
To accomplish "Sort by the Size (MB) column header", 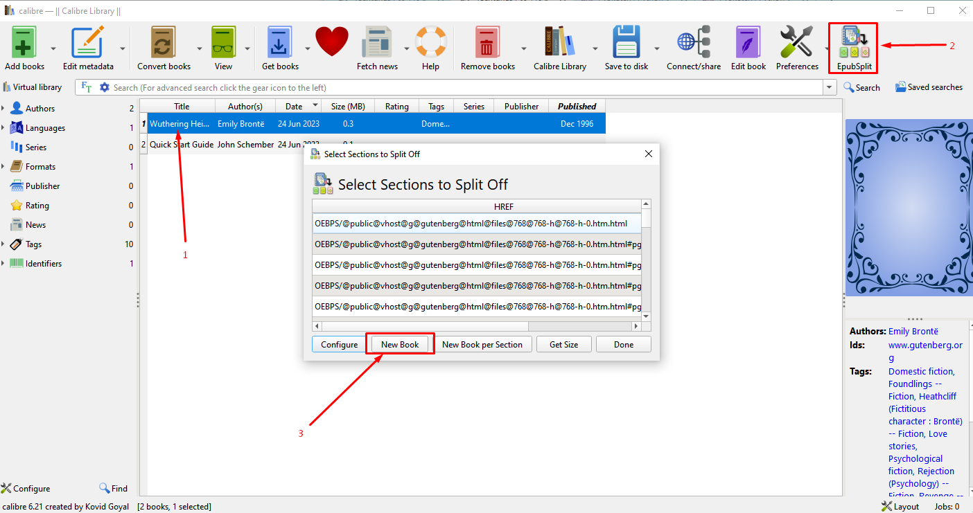I will [348, 106].
